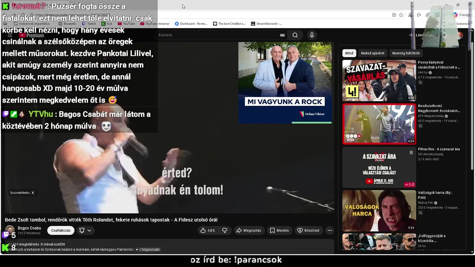Expand the notification preference chevron

[89, 230]
